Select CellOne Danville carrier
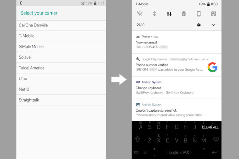Viewport: 239px width, 159px height. pyautogui.click(x=61, y=25)
